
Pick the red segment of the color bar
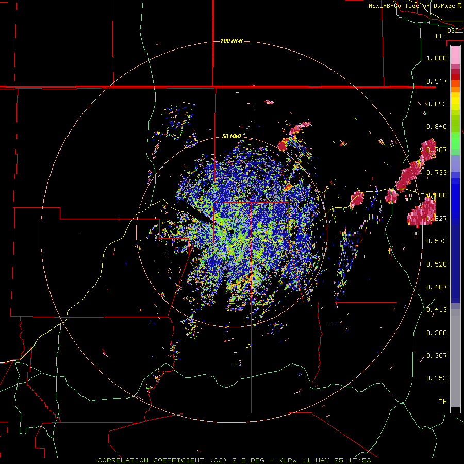click(455, 77)
